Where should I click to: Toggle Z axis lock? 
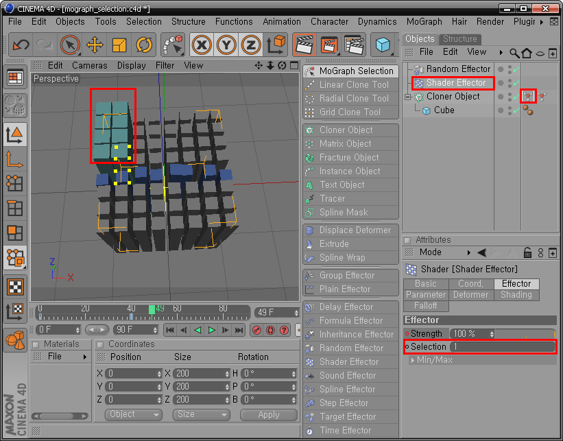tap(250, 45)
